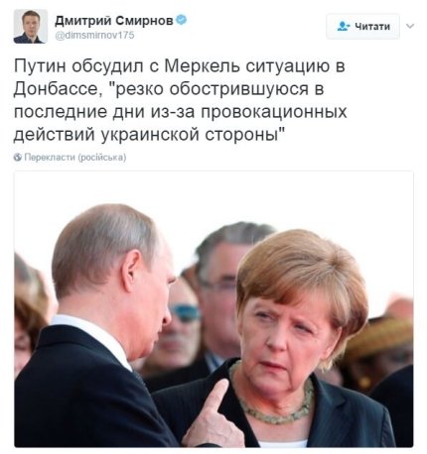Follow the account with Читати button

[x=362, y=26]
